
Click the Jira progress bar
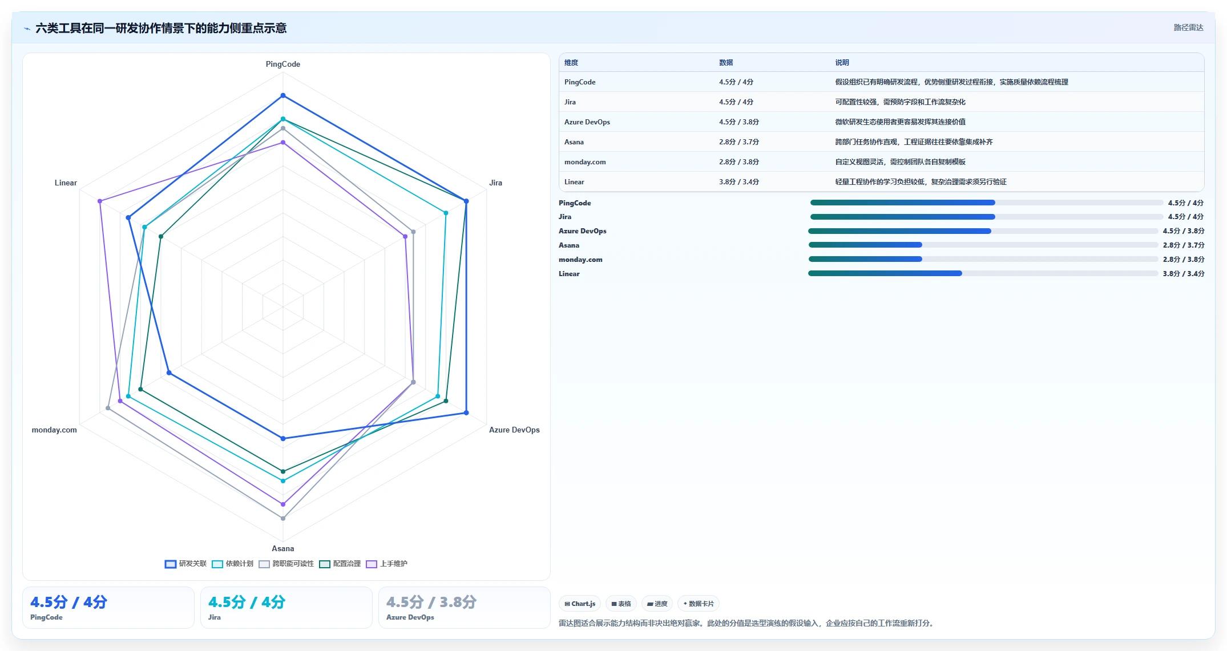point(987,217)
